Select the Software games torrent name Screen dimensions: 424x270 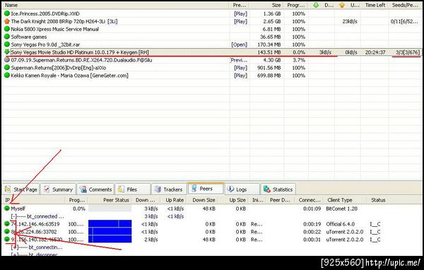pos(29,37)
